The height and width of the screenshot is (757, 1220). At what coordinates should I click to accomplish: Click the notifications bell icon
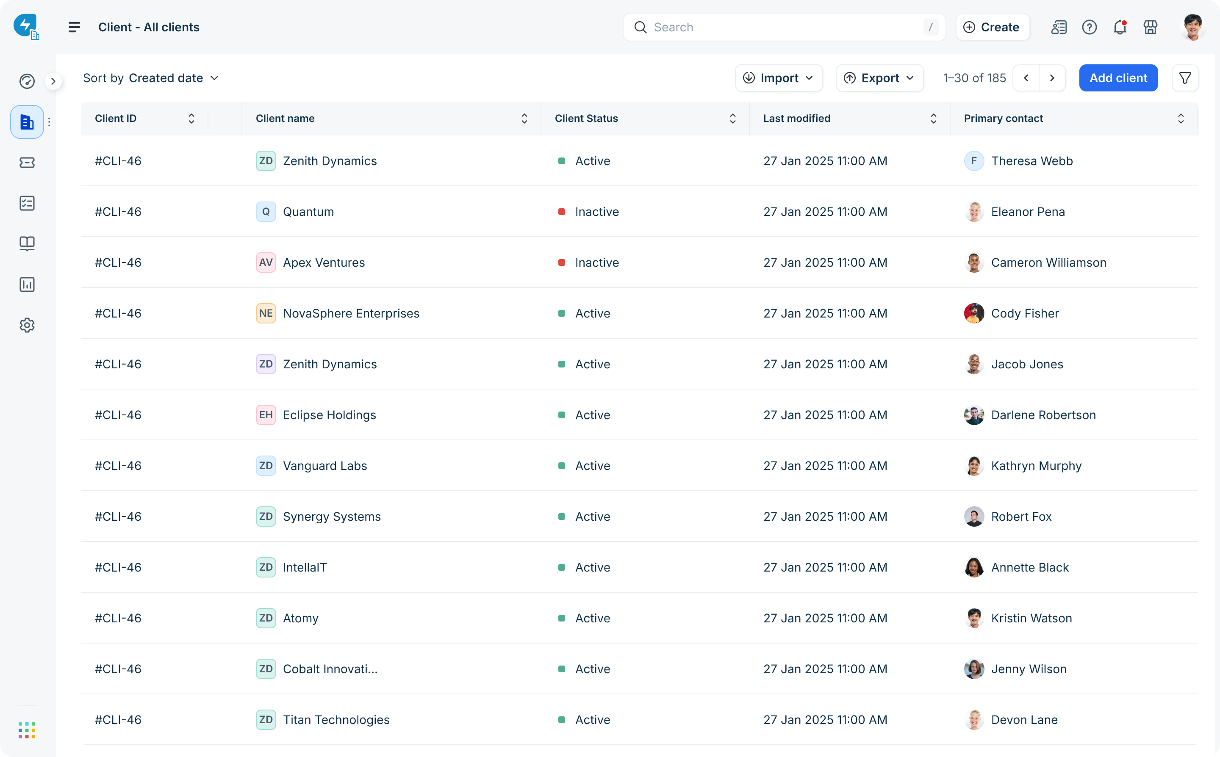(1120, 27)
